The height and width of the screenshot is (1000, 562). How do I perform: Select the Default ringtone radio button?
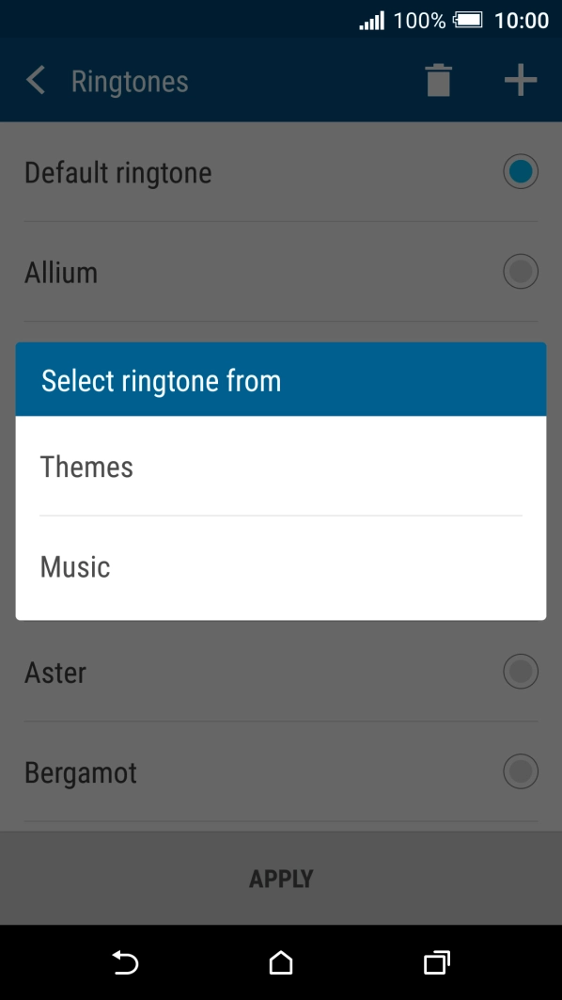(521, 171)
